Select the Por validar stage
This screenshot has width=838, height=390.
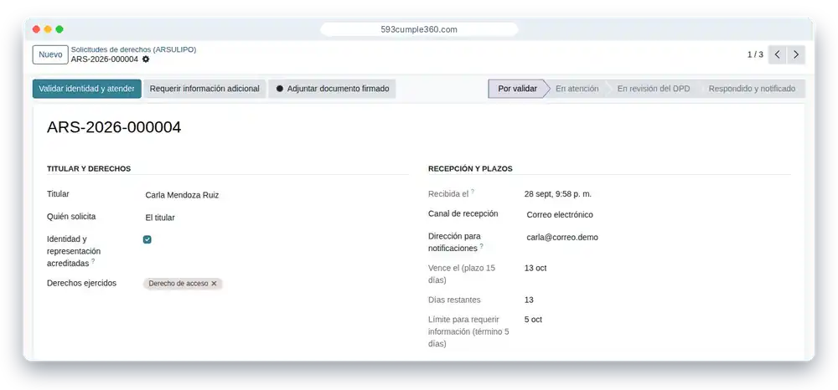click(x=517, y=89)
